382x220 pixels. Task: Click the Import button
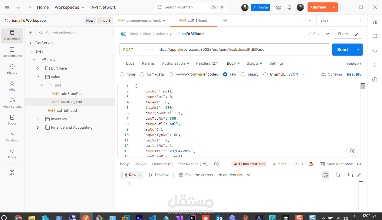tap(105, 21)
